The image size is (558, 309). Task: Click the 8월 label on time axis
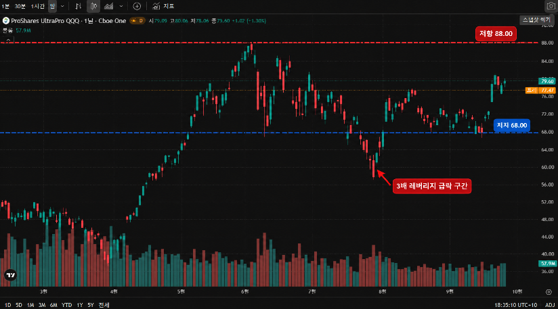pos(383,291)
